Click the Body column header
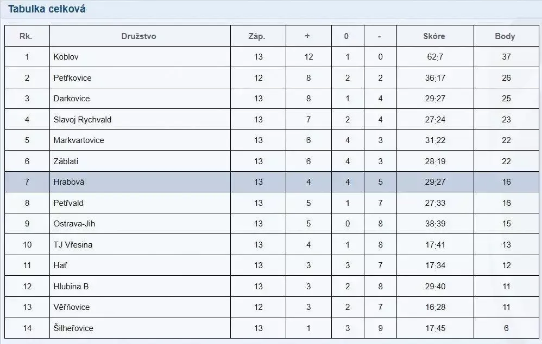This screenshot has height=344, width=542. coord(505,36)
